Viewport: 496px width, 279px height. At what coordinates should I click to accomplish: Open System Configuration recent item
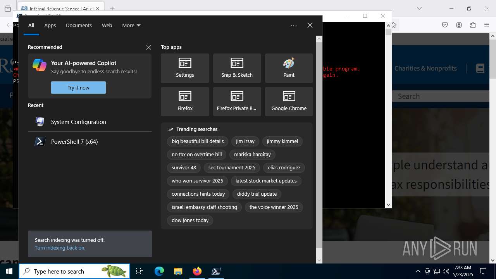pos(90,122)
